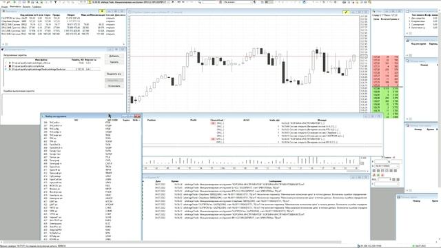Screen dimensions: 441x248
Task: Switch to the fourth tab Графики
Action: (37, 6)
